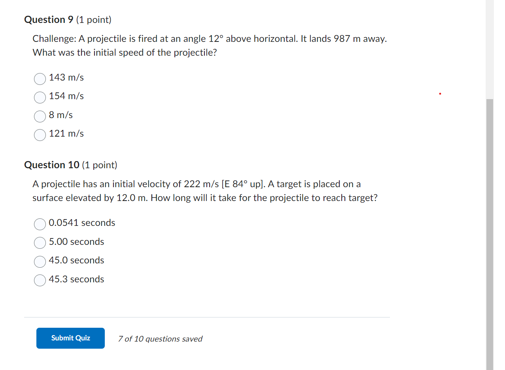Viewport: 505px width, 370px height.
Task: Click the 7 of 10 questions saved text
Action: tap(160, 339)
